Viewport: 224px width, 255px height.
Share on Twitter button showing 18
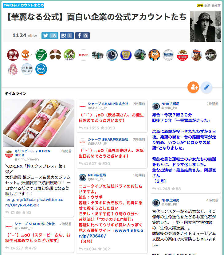click(x=50, y=36)
